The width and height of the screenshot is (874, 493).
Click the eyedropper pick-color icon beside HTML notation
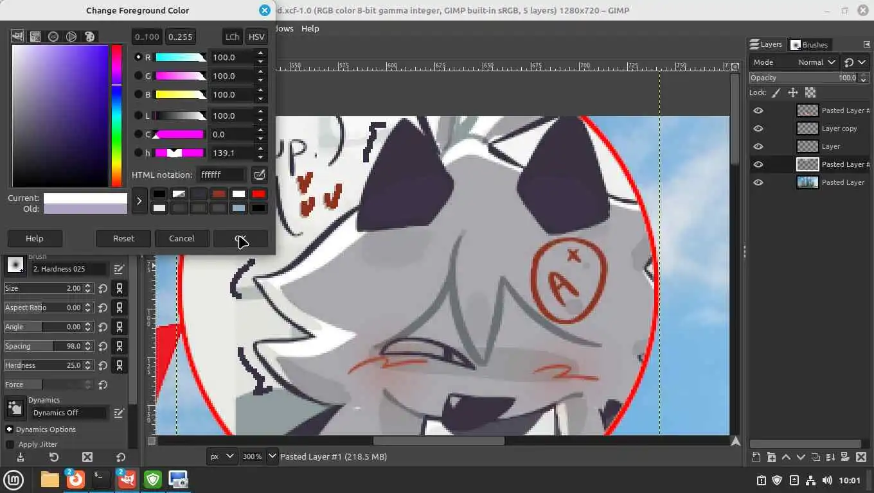click(259, 175)
